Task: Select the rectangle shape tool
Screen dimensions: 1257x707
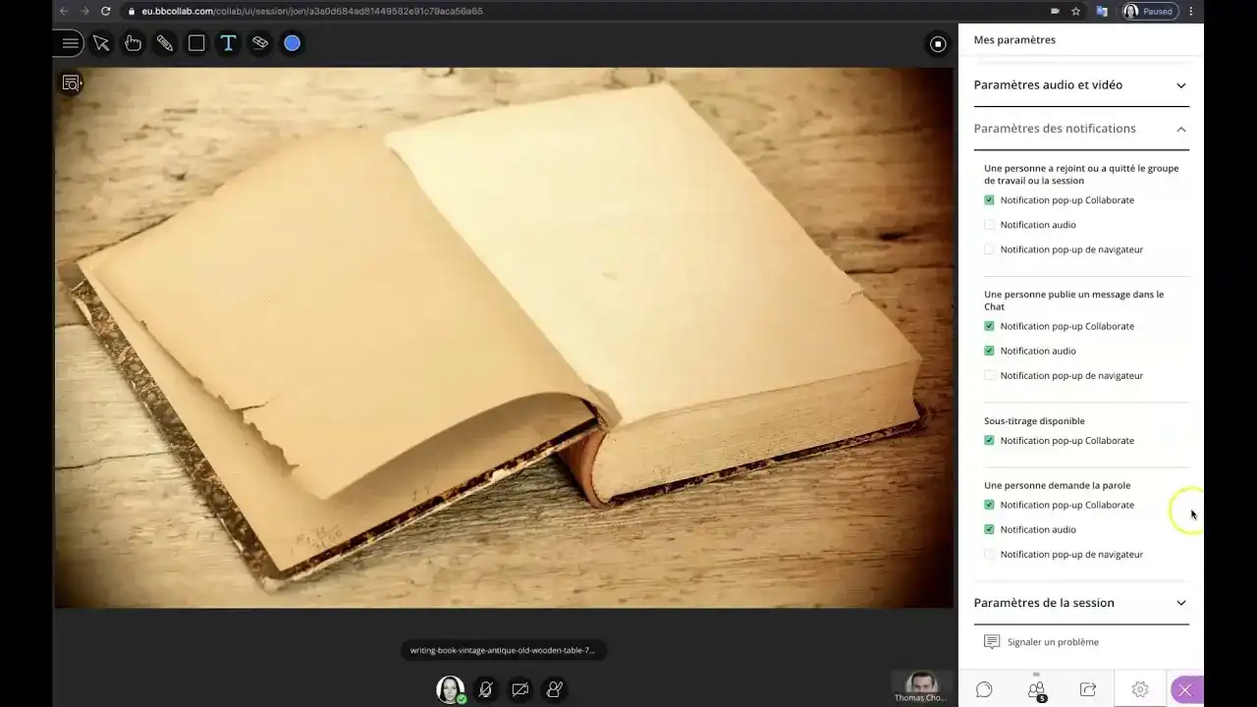Action: click(196, 43)
